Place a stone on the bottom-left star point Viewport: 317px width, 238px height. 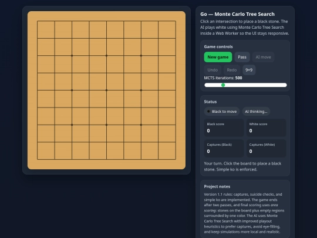pos(72,125)
